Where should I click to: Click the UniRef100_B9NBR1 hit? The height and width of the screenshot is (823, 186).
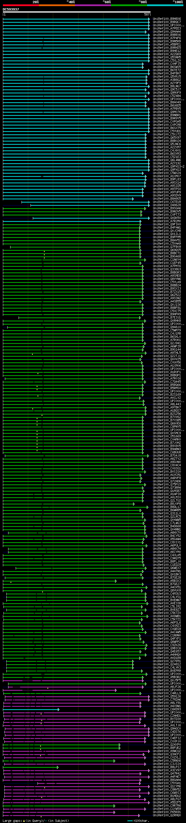click(167, 115)
